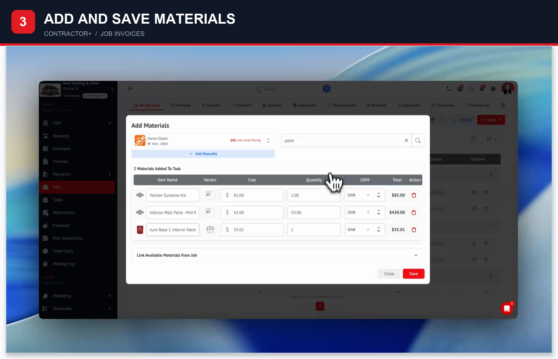Click the store vendor icon in the $35.01 row

click(x=210, y=229)
